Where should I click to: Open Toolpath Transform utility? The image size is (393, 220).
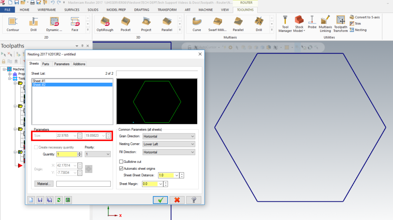tap(340, 24)
